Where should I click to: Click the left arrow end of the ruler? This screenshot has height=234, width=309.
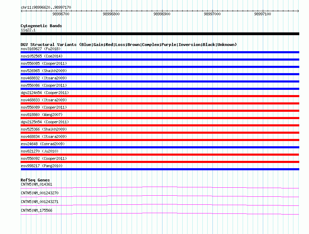tap(22, 11)
